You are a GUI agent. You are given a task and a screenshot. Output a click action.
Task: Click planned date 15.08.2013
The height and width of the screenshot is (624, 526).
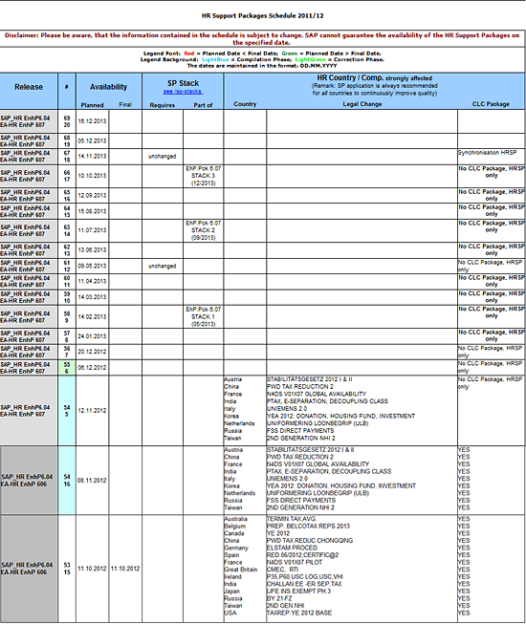point(92,211)
